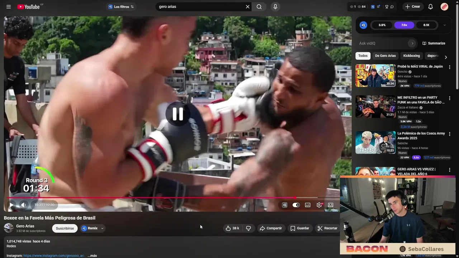
Task: Click the vidIQ round logo in sidebar panel
Action: [363, 25]
